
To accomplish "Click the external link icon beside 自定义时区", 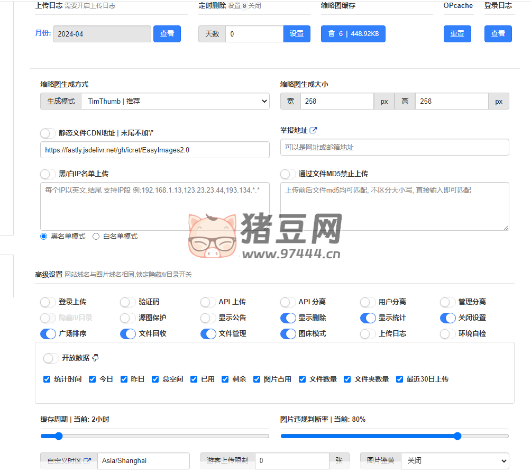I will pos(87,460).
